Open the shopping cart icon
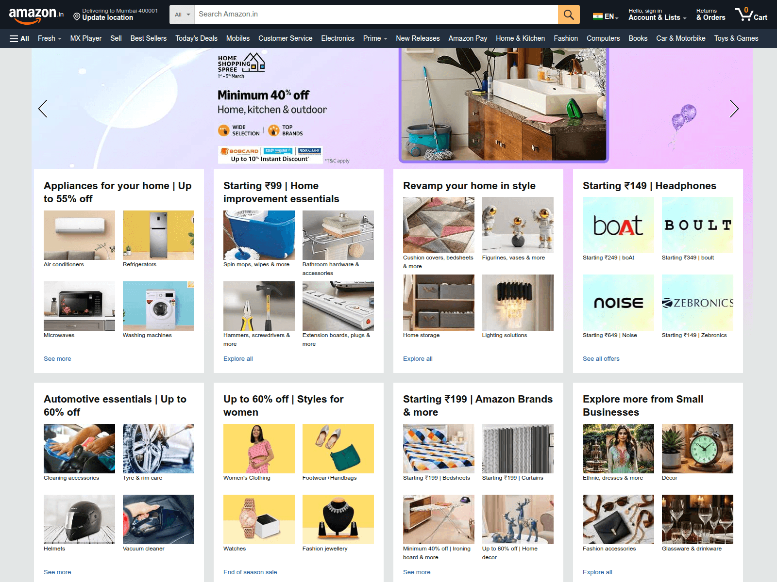This screenshot has height=582, width=777. click(x=750, y=15)
